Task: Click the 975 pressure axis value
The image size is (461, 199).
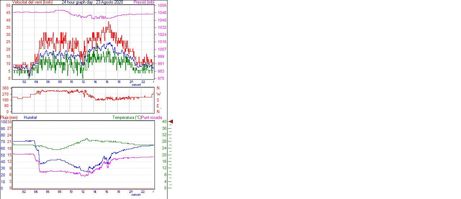Action: (x=161, y=78)
